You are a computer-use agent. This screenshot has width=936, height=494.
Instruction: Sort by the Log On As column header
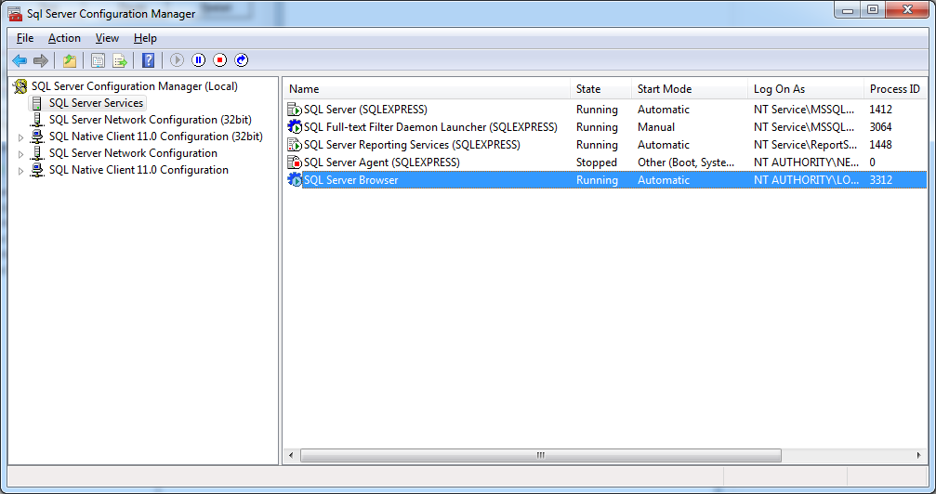pos(805,89)
